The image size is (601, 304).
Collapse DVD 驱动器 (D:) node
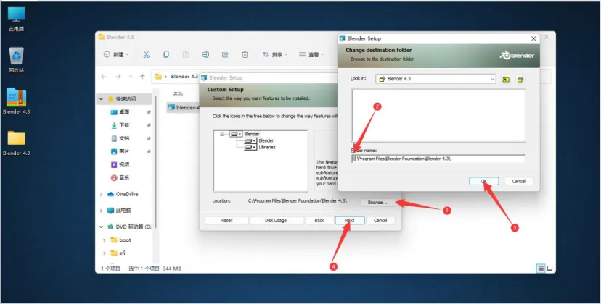(x=101, y=227)
